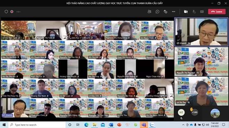This screenshot has height=128, width=229.
Task: Click the round photo participant avatar
Action: pos(215,113)
